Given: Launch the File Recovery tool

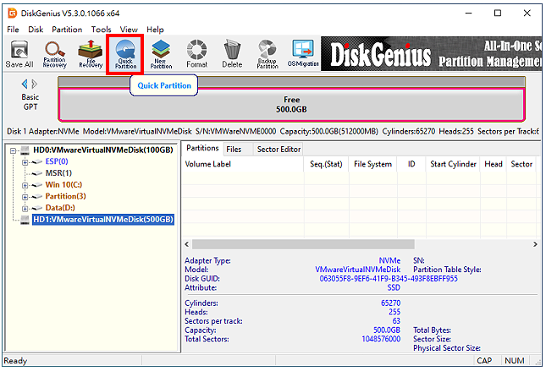Looking at the screenshot, I should pos(91,54).
